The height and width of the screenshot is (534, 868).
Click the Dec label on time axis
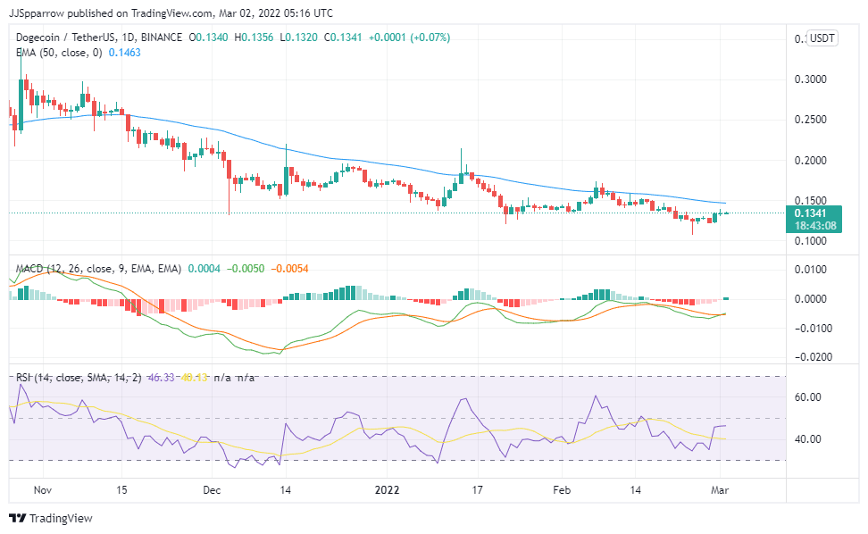click(x=212, y=490)
